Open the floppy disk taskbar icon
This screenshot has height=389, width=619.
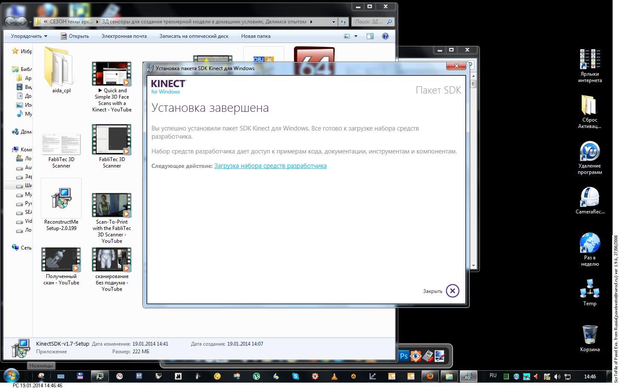pos(80,376)
